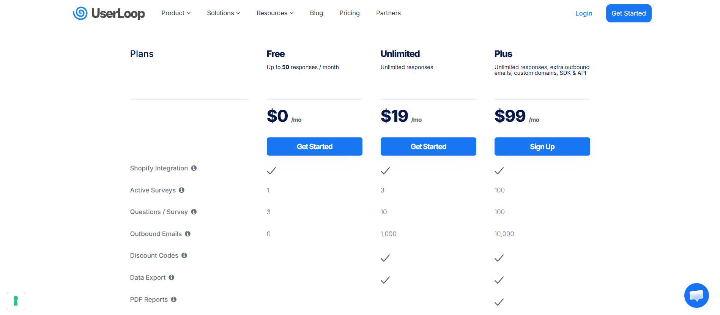Select the Pricing menu item
Image resolution: width=720 pixels, height=315 pixels.
pos(349,13)
